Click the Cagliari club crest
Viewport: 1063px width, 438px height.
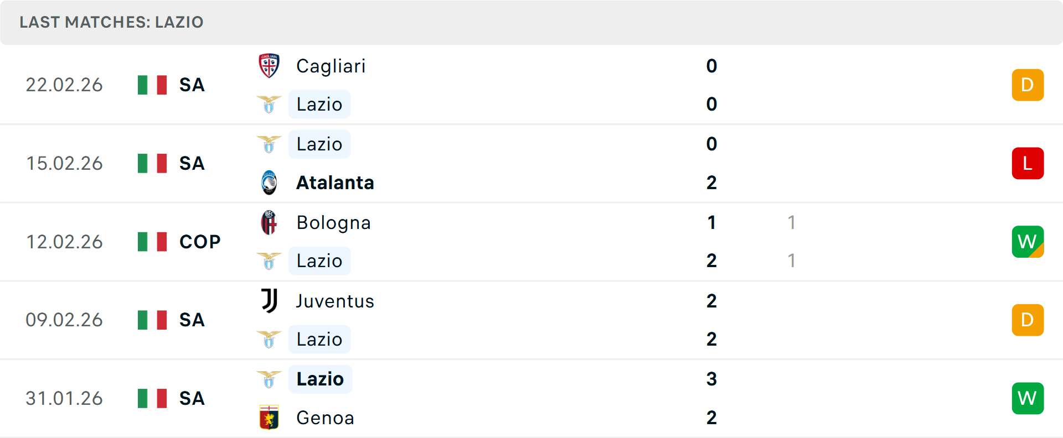tap(269, 65)
